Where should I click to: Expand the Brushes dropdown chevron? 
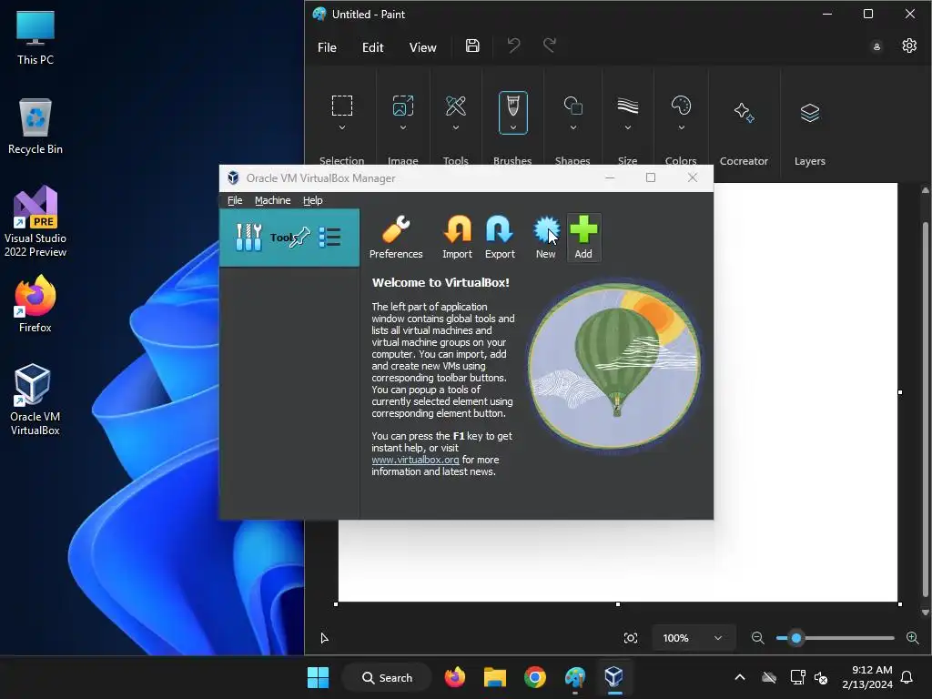[x=513, y=127]
